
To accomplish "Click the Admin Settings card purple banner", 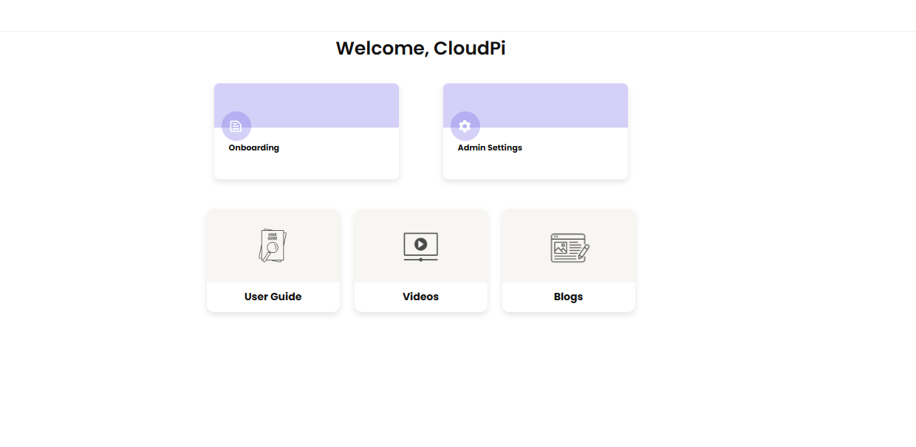I will tap(536, 105).
